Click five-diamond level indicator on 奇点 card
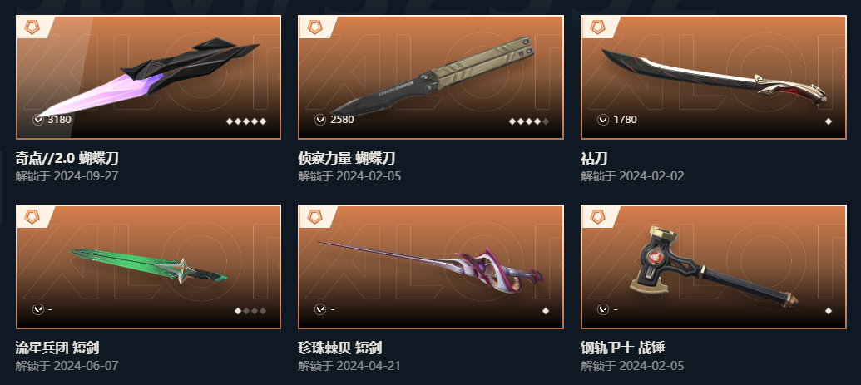Image resolution: width=861 pixels, height=385 pixels. [x=246, y=121]
